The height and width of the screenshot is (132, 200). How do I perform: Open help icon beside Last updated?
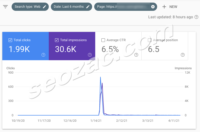point(196,17)
